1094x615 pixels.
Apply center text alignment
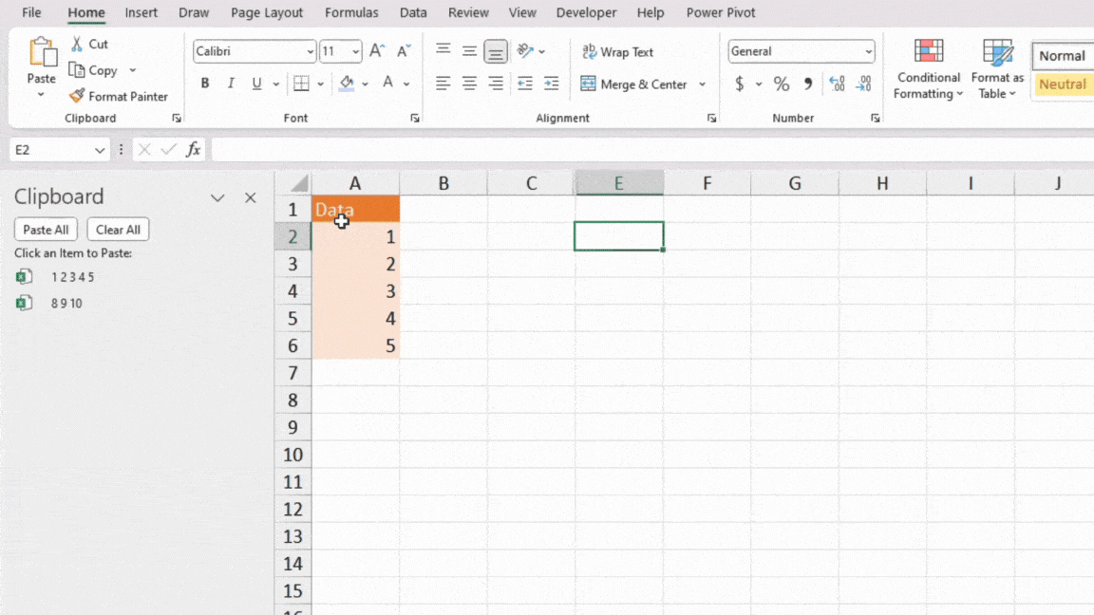click(469, 84)
